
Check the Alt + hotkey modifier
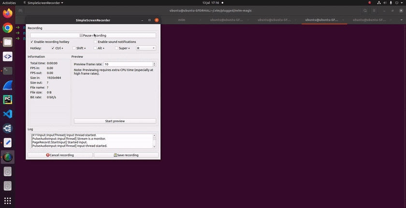[95, 48]
